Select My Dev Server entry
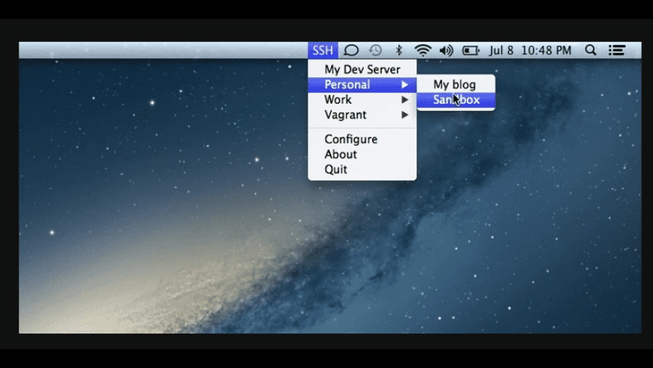This screenshot has width=653, height=368. coord(362,69)
